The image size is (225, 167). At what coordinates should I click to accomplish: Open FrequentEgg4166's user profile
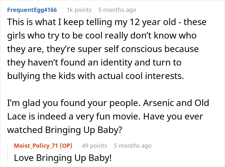coord(32,10)
